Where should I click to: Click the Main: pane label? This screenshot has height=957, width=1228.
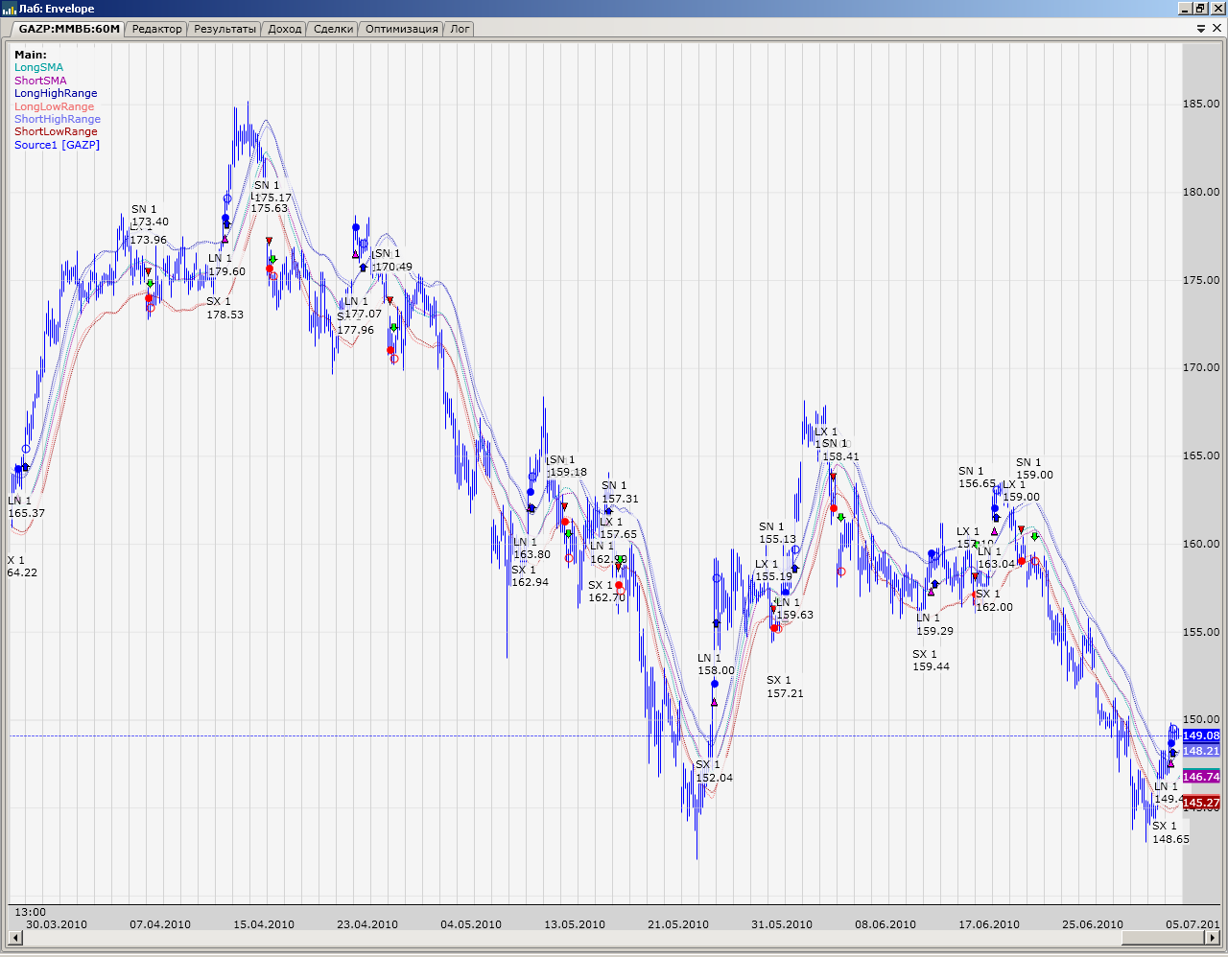(x=31, y=55)
